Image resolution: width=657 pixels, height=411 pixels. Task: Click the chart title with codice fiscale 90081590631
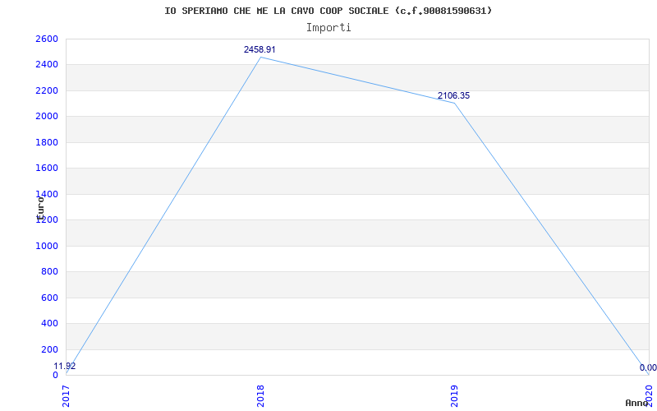(x=328, y=11)
